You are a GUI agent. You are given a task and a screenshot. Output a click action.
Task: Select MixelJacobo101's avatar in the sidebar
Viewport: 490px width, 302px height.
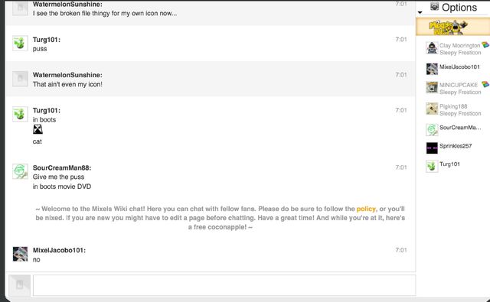[432, 69]
